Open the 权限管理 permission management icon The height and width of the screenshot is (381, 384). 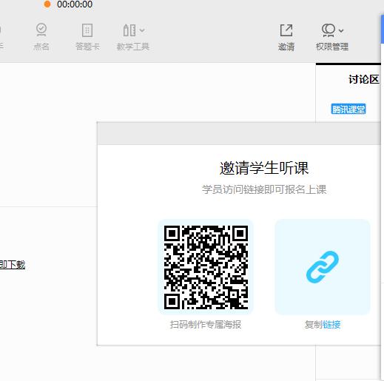[x=329, y=30]
